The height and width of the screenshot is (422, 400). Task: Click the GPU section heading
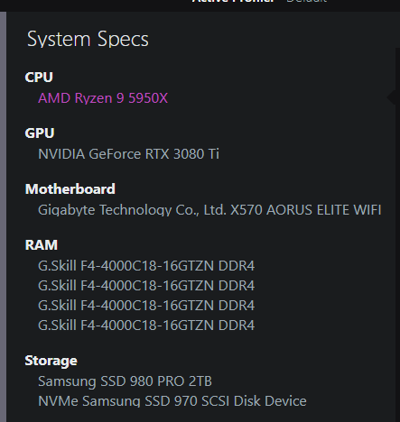tap(40, 133)
